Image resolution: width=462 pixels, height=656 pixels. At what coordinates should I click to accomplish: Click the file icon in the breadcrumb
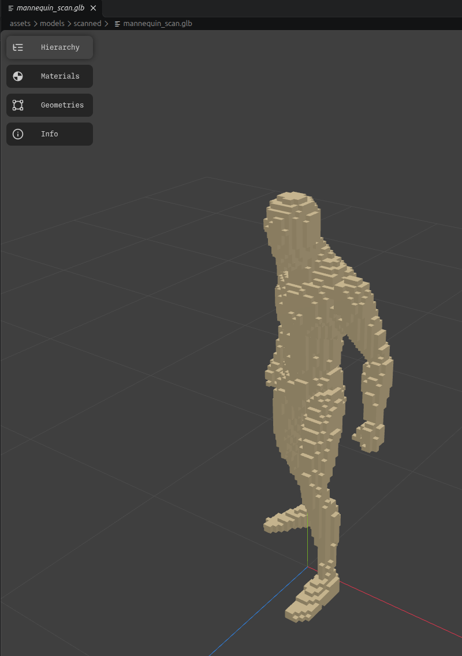[x=117, y=24]
